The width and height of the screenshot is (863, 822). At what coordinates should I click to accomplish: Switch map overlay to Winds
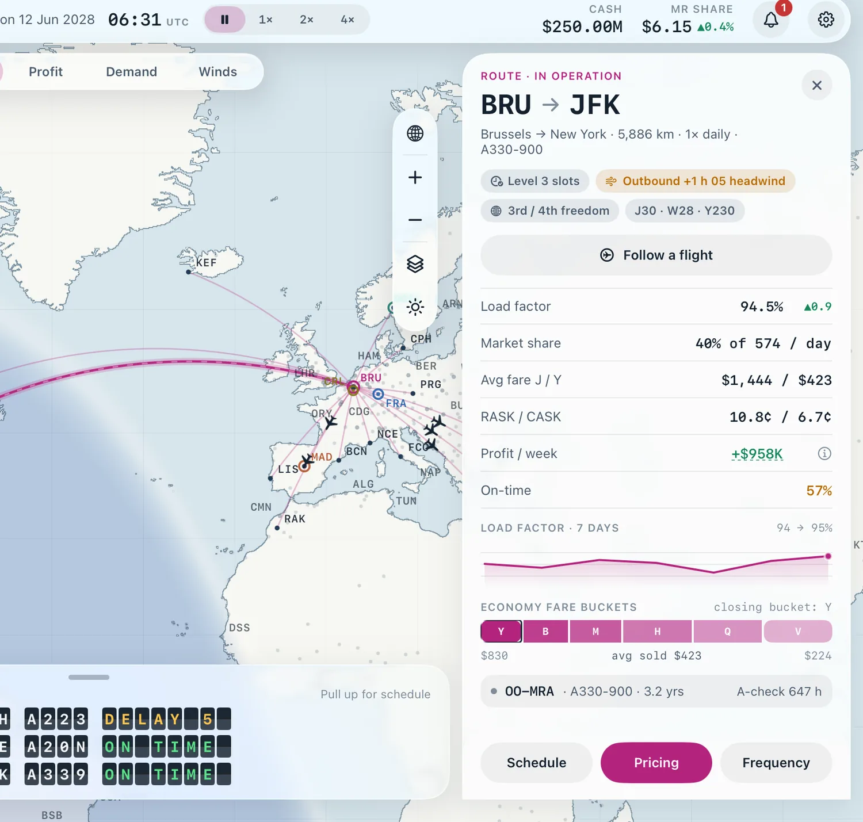(x=217, y=72)
